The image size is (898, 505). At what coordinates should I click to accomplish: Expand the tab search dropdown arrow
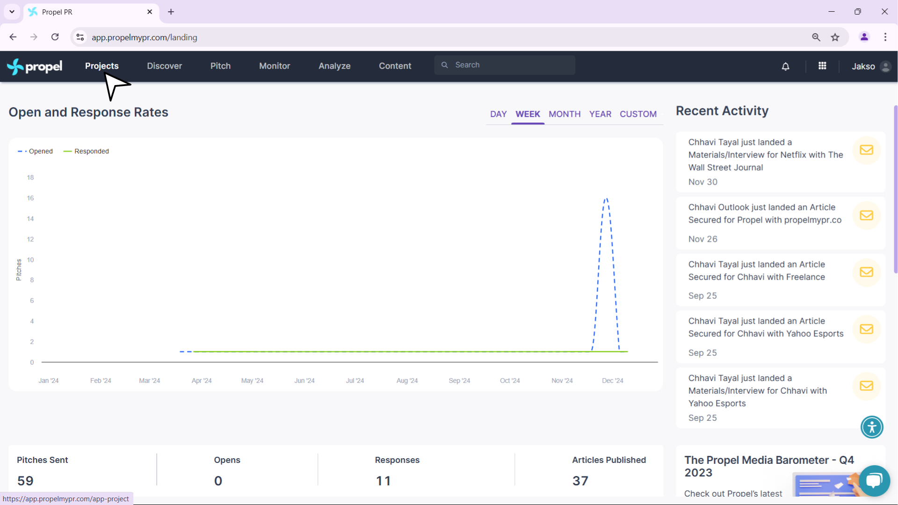(12, 12)
